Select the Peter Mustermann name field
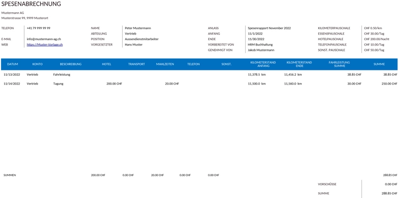The height and width of the screenshot is (198, 399). coord(138,28)
